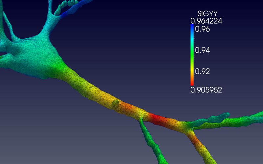Click the blue top end of color bar

click(x=192, y=28)
